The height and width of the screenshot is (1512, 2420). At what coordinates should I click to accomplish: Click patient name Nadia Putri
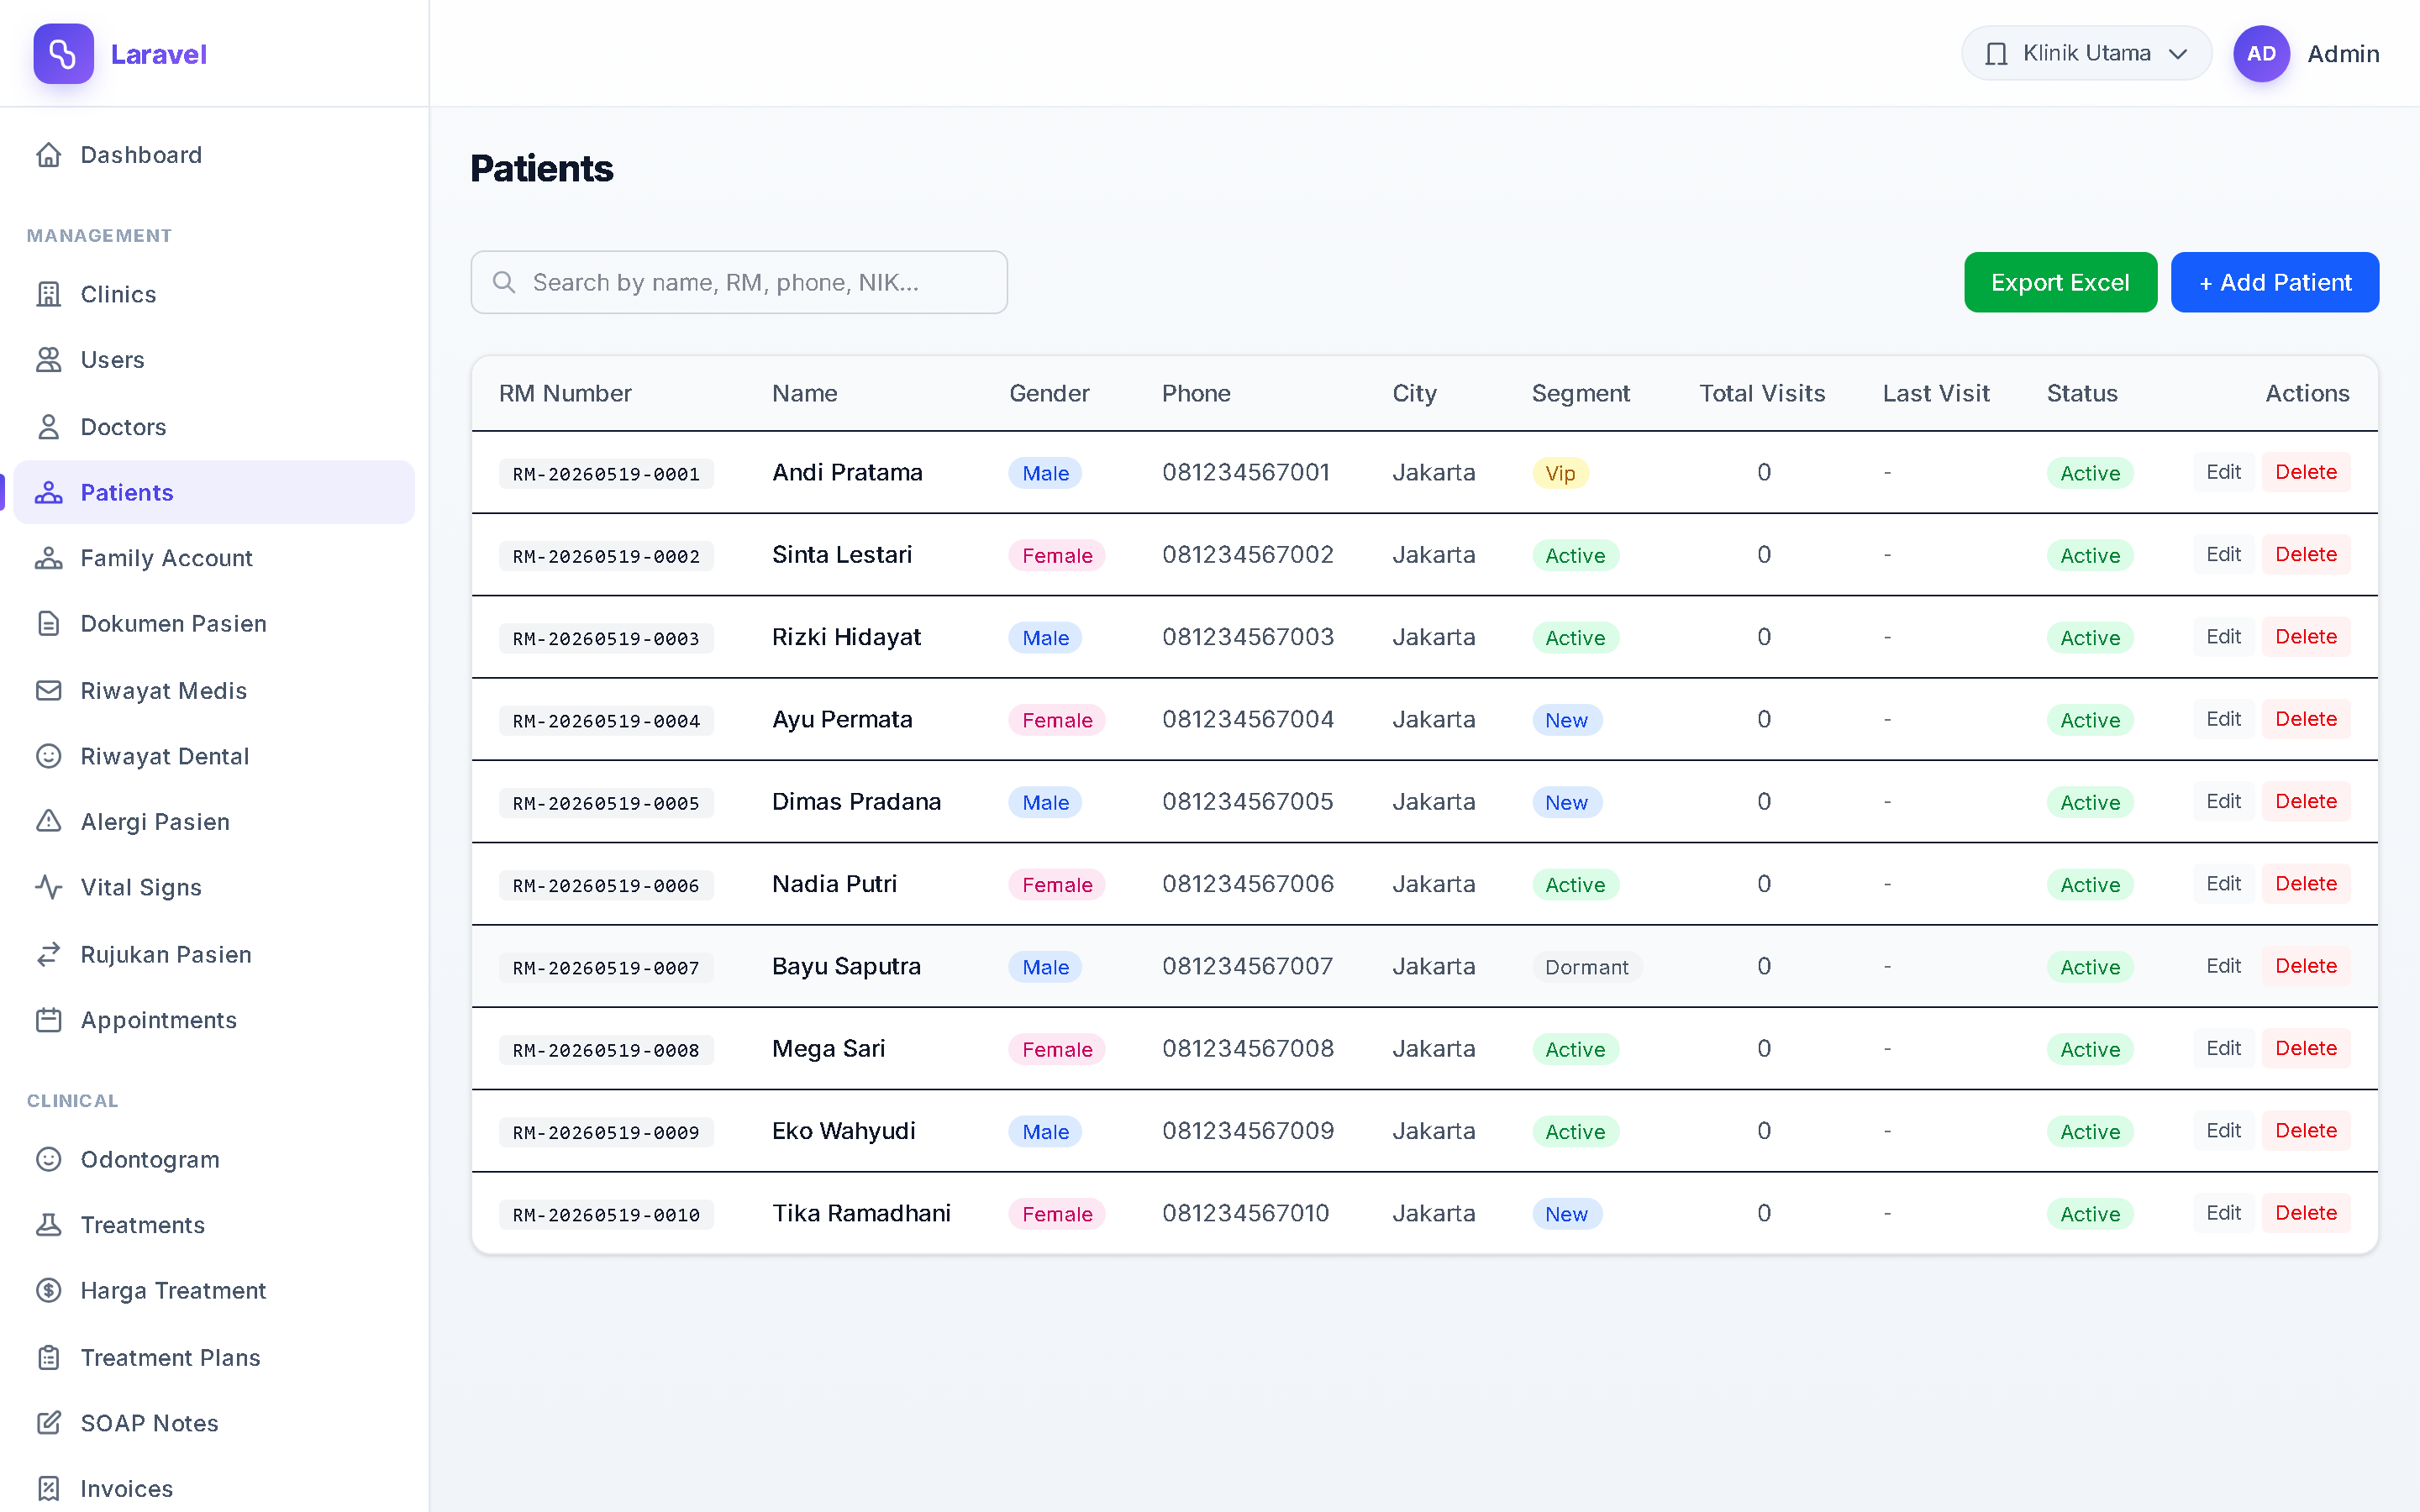tap(834, 884)
